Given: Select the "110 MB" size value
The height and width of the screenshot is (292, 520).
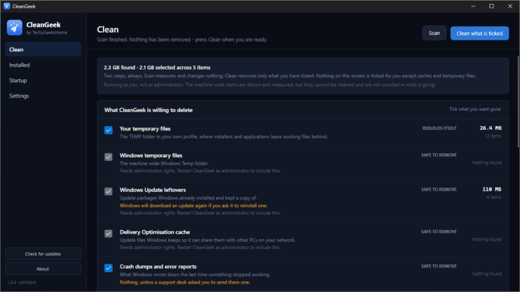Looking at the screenshot, I should pos(492,189).
